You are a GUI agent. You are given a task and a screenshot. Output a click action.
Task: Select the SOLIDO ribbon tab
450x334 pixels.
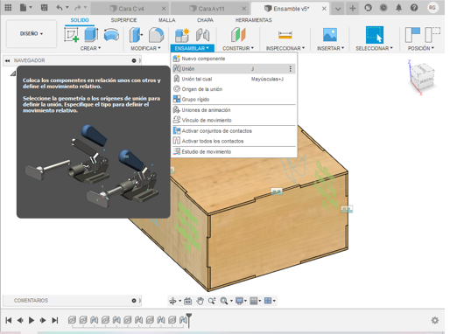pyautogui.click(x=80, y=20)
